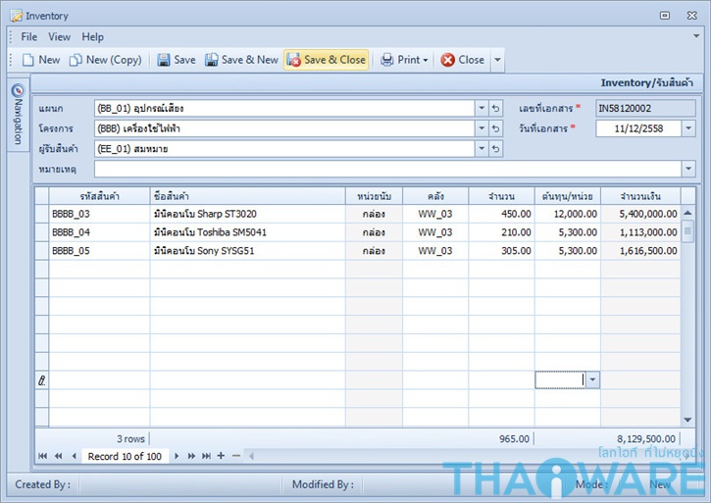Expand the Navigation side panel
This screenshot has width=711, height=503.
[x=18, y=115]
